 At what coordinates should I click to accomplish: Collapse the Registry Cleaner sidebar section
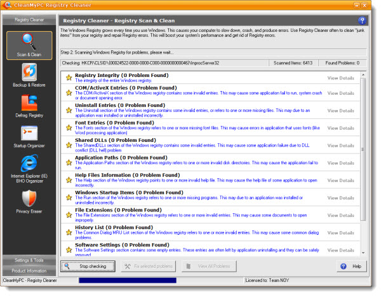pos(29,20)
